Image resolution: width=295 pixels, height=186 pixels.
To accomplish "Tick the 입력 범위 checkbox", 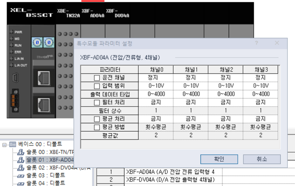I will 97,86.
